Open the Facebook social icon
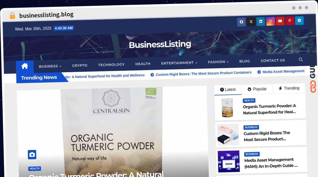The image size is (318, 177). coord(241,22)
